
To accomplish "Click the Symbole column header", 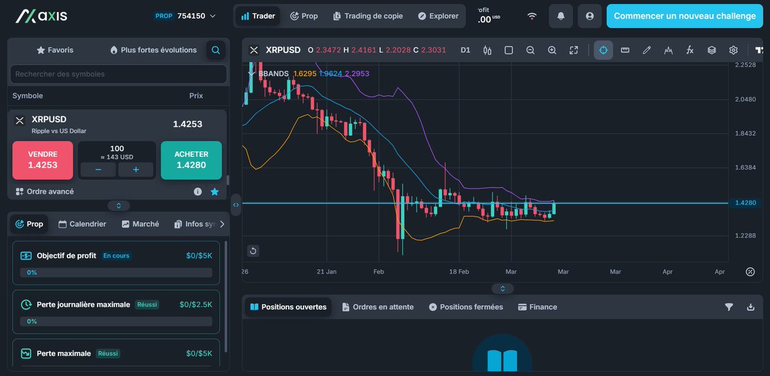I will coord(28,96).
